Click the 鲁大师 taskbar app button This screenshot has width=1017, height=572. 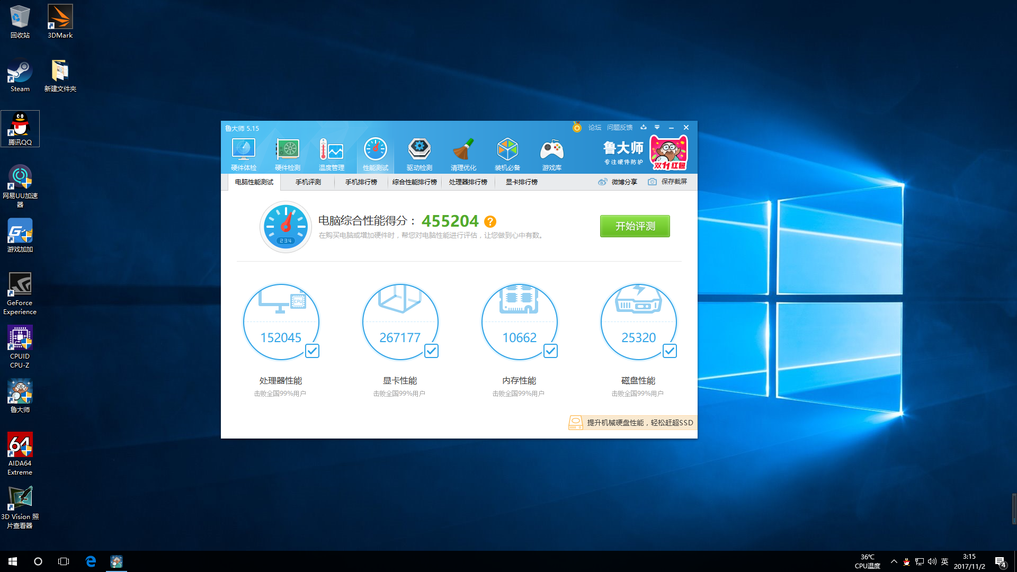pos(117,561)
